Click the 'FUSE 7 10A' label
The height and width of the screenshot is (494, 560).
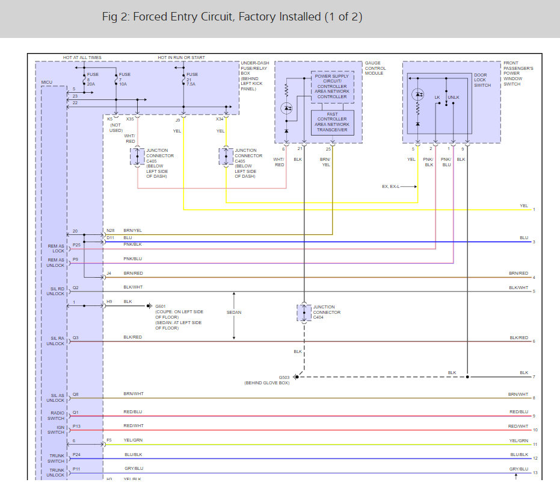125,79
